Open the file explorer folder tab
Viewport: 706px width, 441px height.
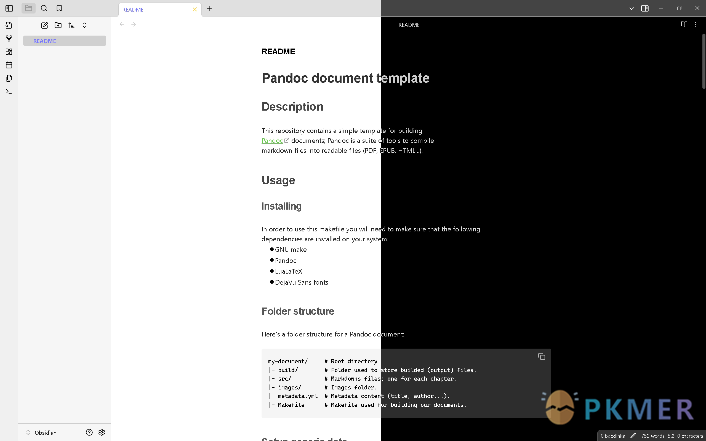pos(28,9)
